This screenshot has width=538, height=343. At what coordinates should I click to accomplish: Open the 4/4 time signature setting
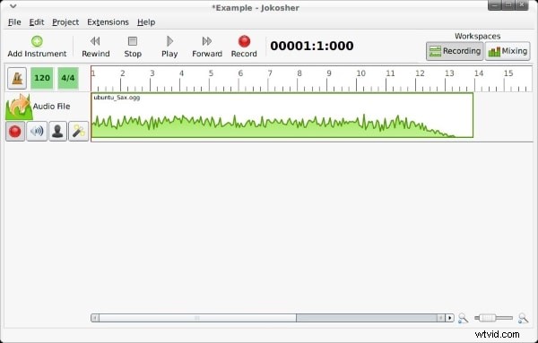(x=67, y=78)
